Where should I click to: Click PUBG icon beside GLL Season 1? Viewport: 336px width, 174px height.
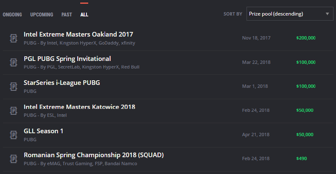(13, 135)
